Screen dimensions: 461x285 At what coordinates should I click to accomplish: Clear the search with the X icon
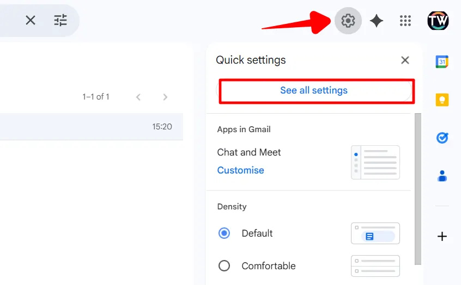point(31,21)
